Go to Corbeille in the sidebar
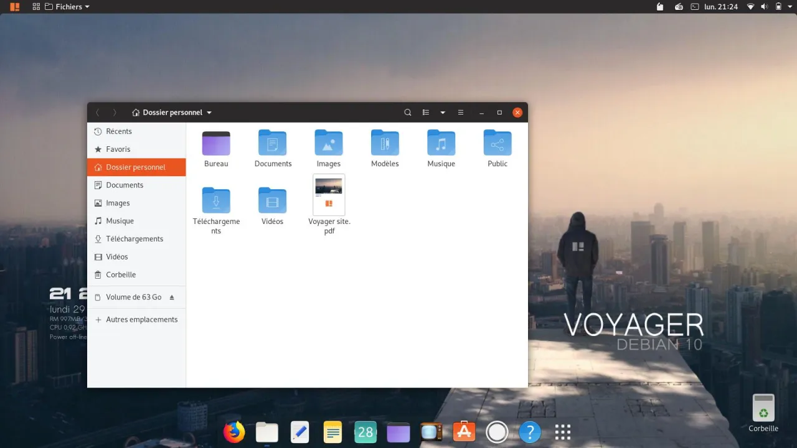 tap(120, 274)
